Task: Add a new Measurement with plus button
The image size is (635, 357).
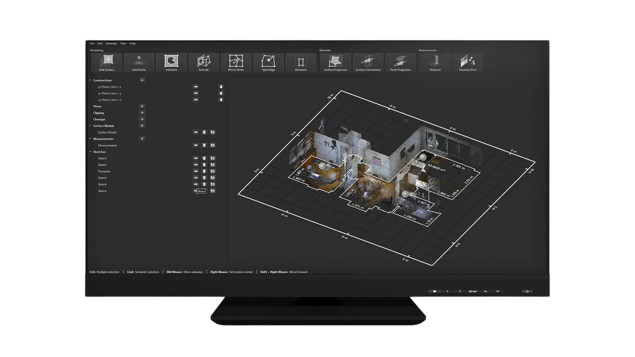Action: [142, 139]
